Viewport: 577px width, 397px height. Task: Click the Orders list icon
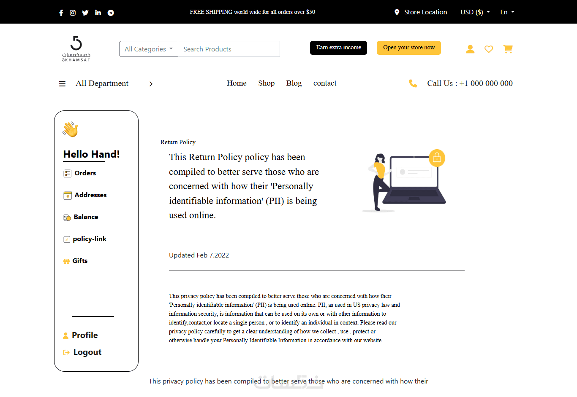click(x=68, y=173)
